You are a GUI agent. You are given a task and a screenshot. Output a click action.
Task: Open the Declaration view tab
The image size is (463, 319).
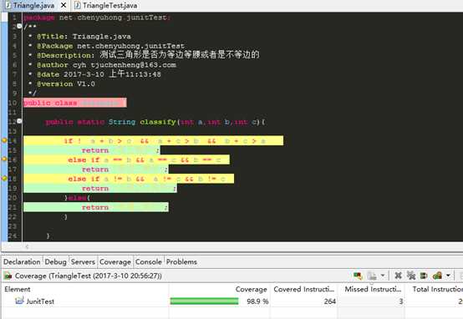pos(22,261)
